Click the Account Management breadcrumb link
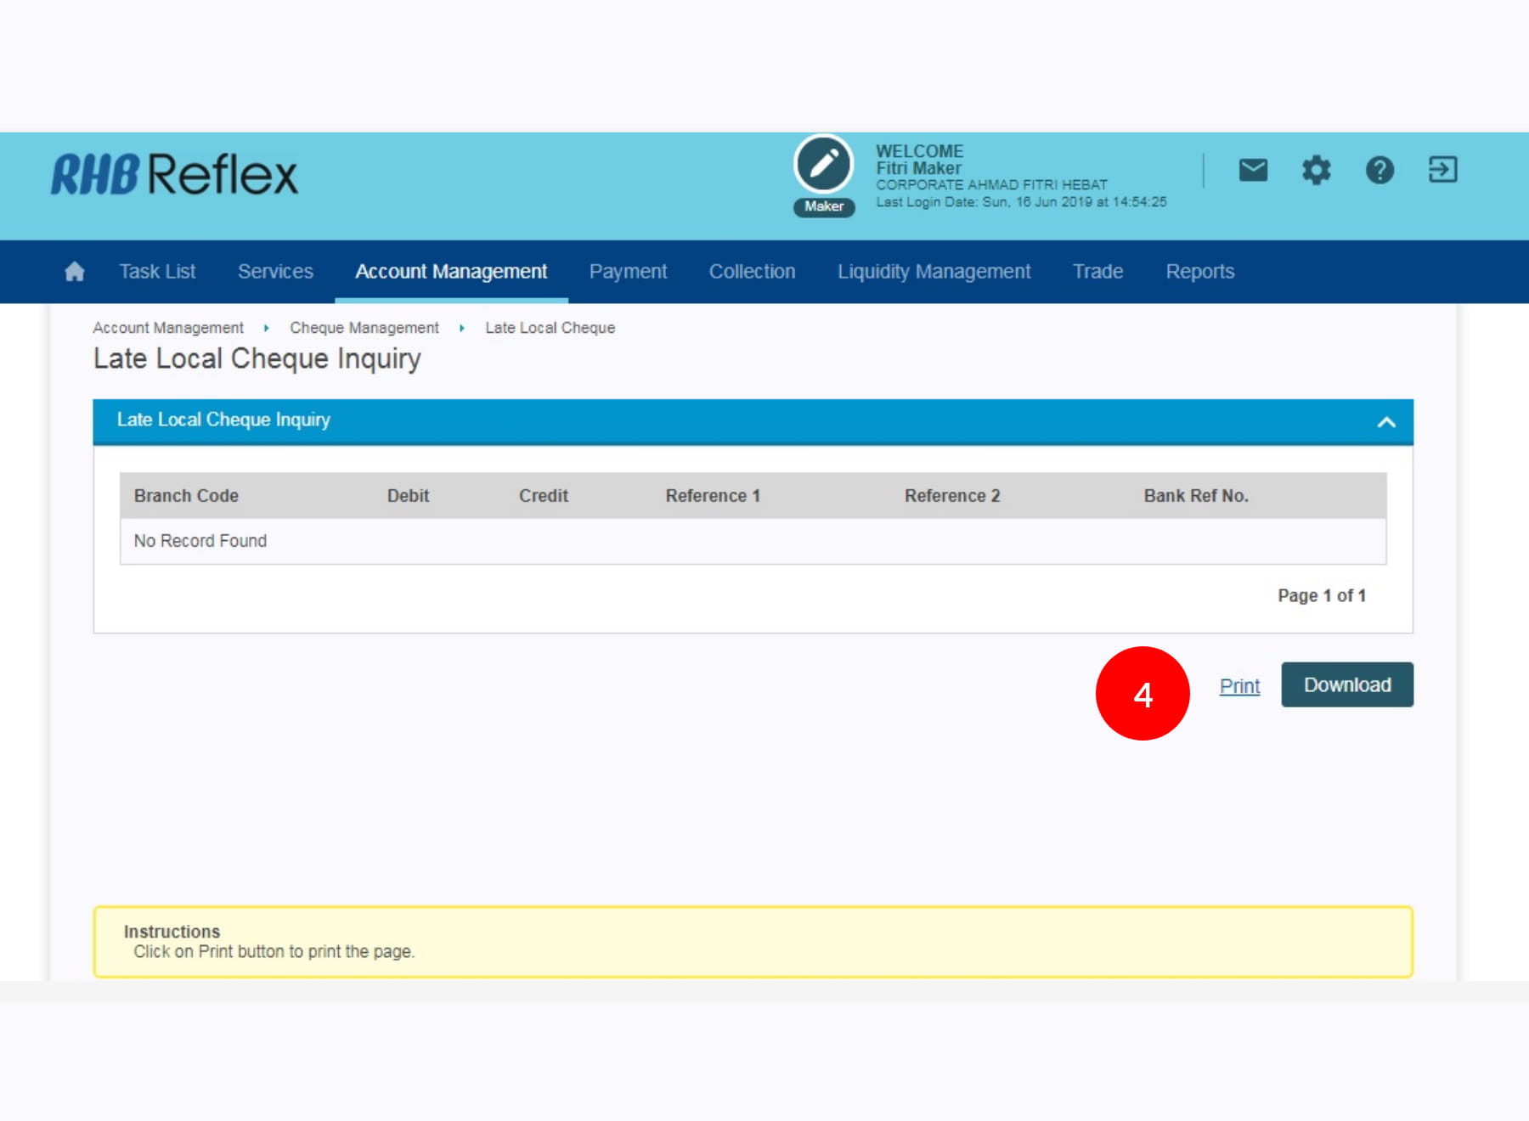 click(168, 328)
